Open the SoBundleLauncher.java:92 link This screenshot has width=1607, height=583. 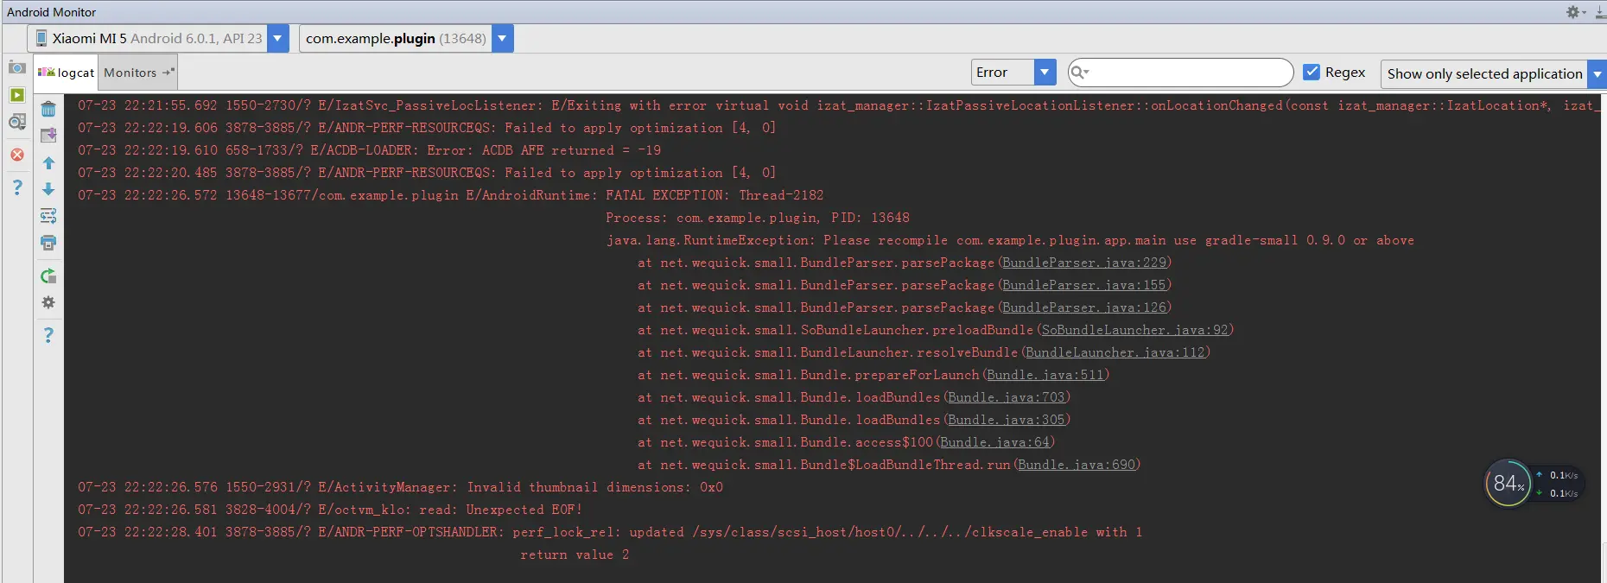coord(1134,330)
